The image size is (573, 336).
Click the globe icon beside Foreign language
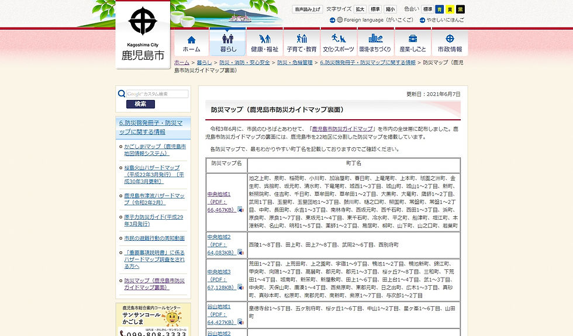click(x=340, y=20)
